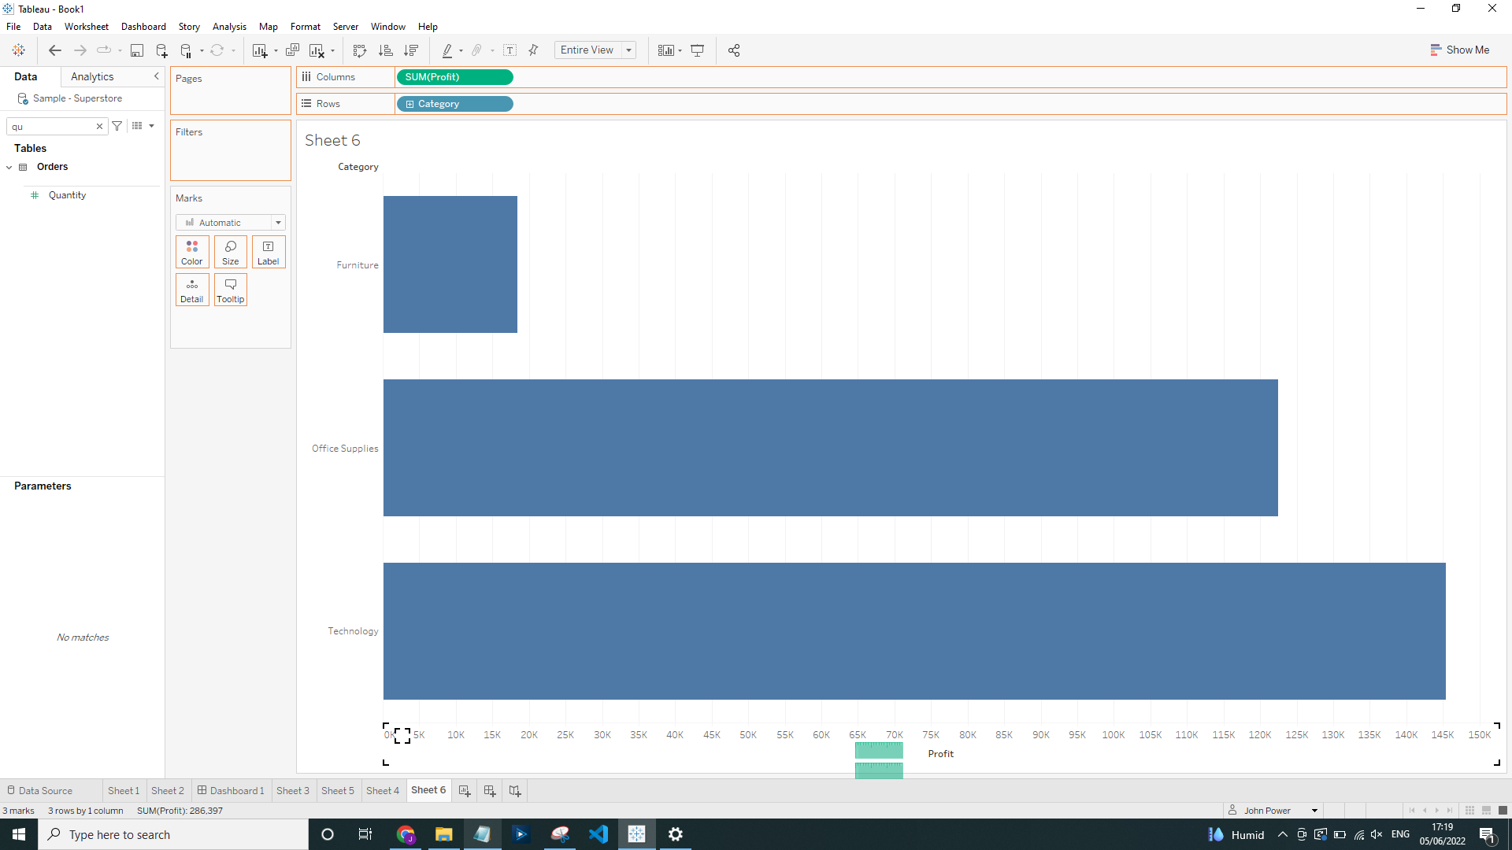
Task: Click the Redo forward arrow
Action: coord(80,50)
